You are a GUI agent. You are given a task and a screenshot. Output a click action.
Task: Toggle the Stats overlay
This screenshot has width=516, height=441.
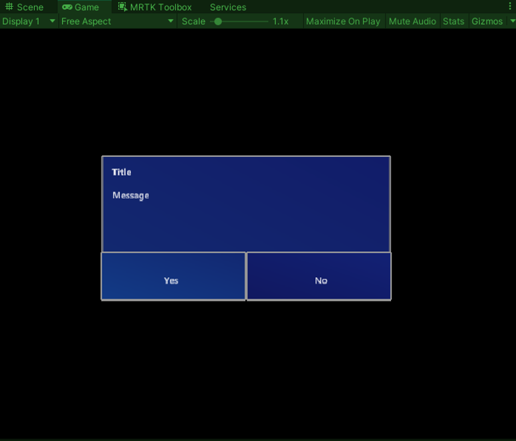453,21
